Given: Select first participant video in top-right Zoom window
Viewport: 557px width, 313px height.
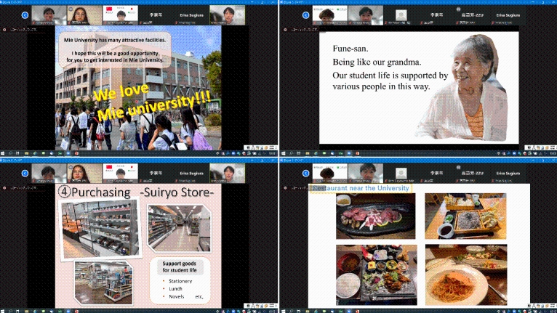Looking at the screenshot, I should pos(330,15).
